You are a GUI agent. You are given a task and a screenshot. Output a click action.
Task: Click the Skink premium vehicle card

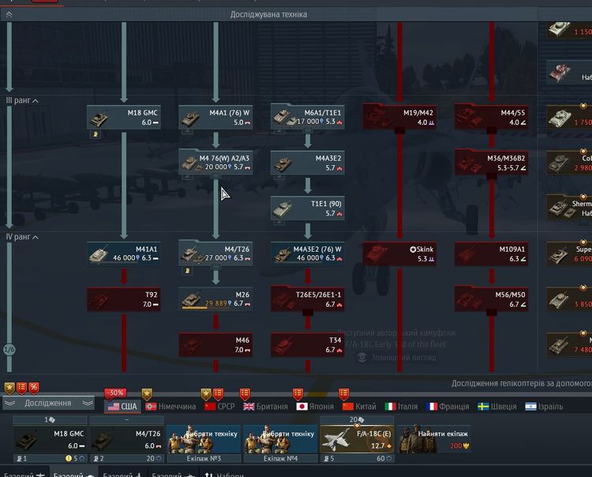click(x=399, y=254)
